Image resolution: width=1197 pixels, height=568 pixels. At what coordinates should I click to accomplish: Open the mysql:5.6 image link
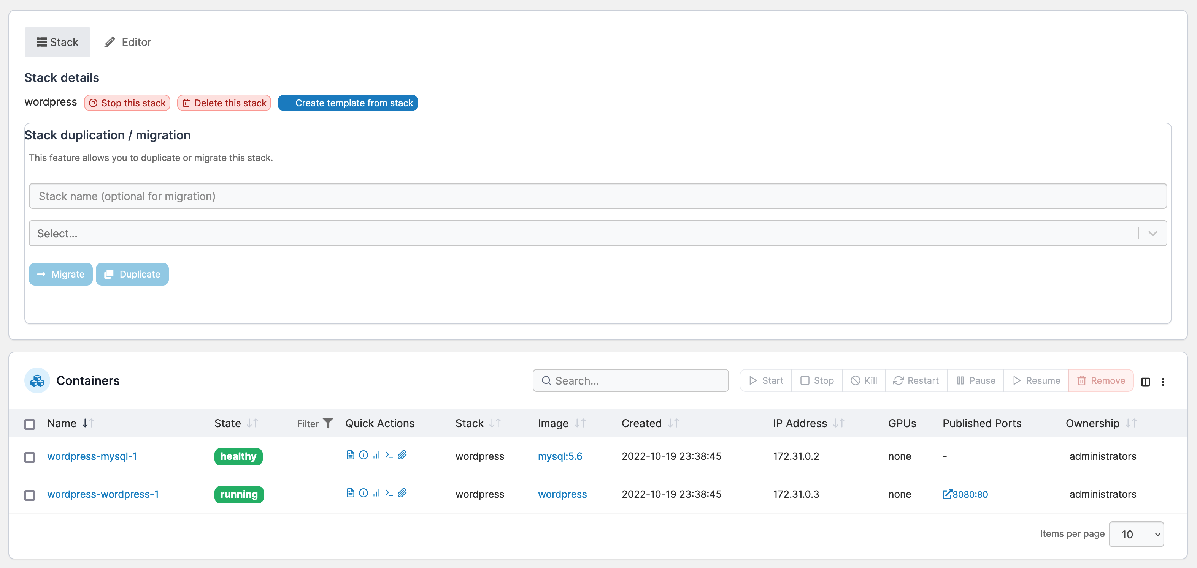click(x=560, y=456)
